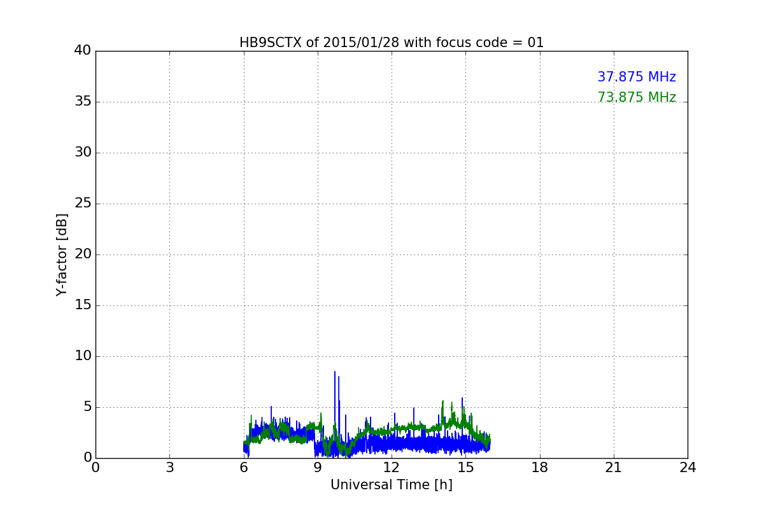Click x-axis tick label '6'

[x=244, y=468]
